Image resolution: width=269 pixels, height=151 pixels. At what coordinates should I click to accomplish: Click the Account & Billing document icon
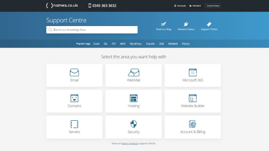(193, 124)
